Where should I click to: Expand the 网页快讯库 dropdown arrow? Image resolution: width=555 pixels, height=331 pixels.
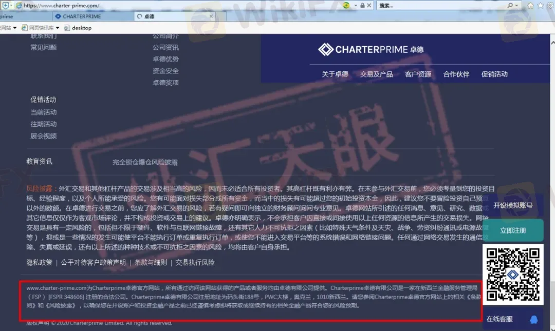pos(58,28)
